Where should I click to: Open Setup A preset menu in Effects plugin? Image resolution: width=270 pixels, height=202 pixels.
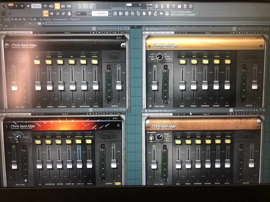click(65, 114)
